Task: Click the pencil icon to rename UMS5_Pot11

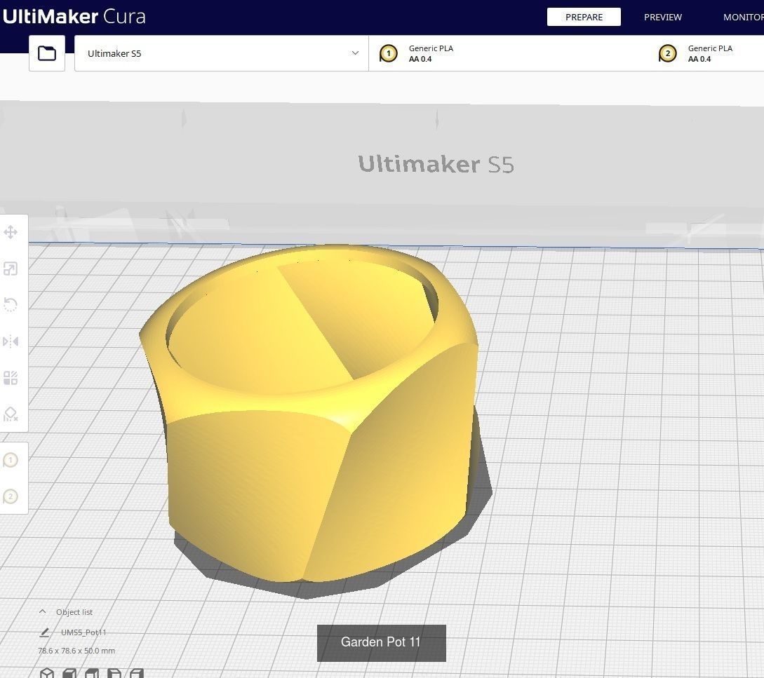Action: (44, 632)
